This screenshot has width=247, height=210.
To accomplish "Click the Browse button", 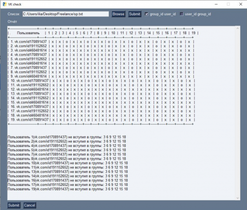I will [x=118, y=14].
